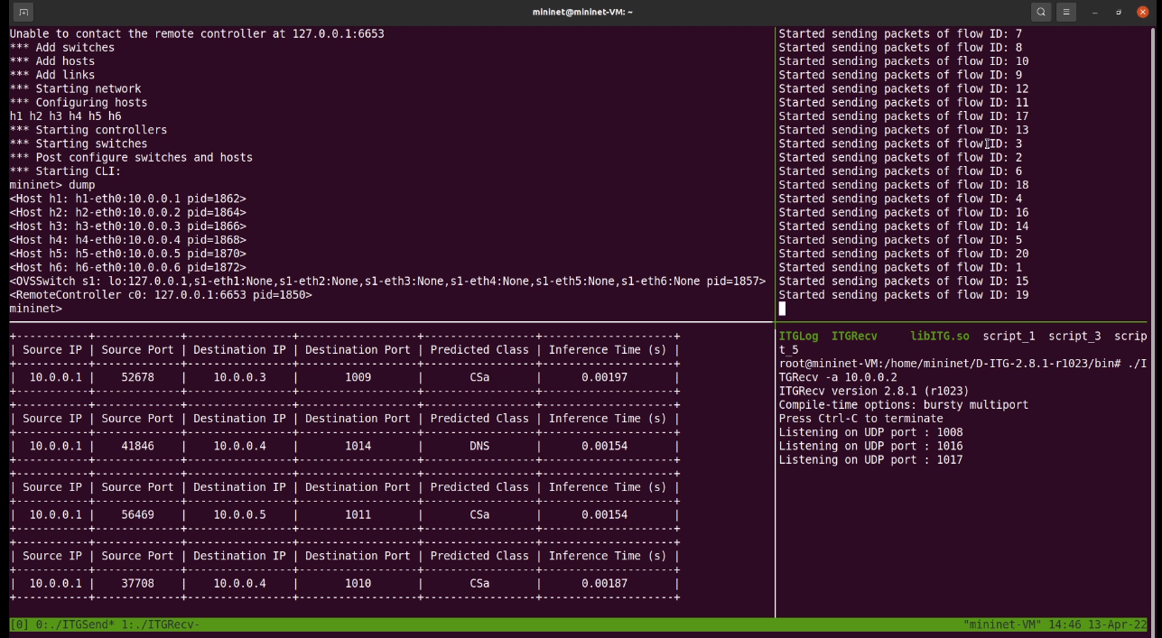Image resolution: width=1162 pixels, height=638 pixels.
Task: Click '*** Starting switches' line
Action: pyautogui.click(x=79, y=143)
